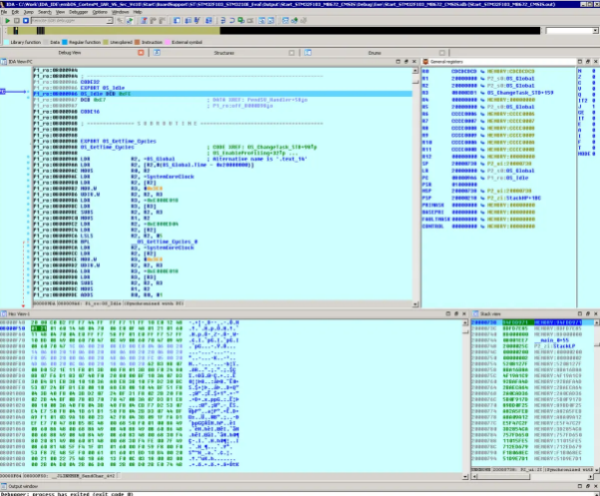
Task: Switch to the Debug View tab
Action: (x=69, y=53)
